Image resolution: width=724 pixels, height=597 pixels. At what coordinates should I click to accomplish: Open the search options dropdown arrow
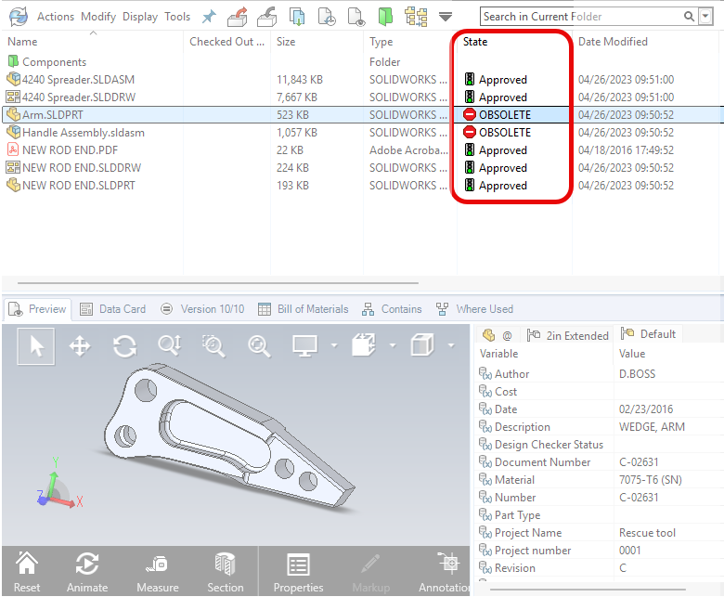[705, 16]
